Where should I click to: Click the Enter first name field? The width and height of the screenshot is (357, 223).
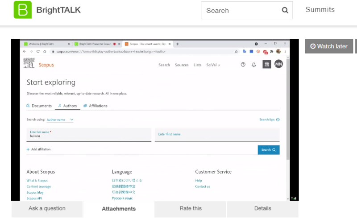217,135
